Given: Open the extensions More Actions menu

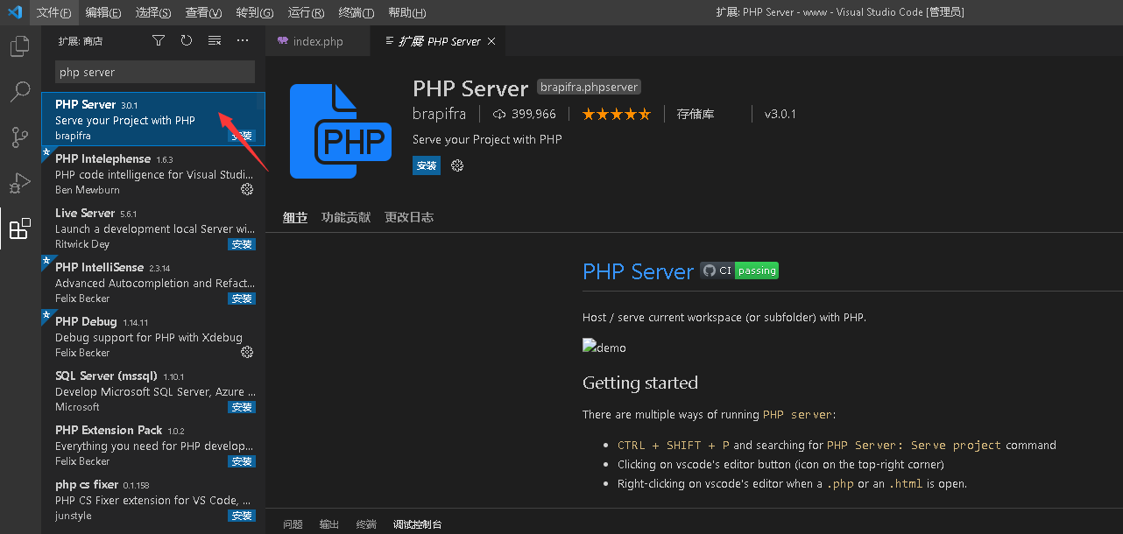Looking at the screenshot, I should tap(243, 39).
